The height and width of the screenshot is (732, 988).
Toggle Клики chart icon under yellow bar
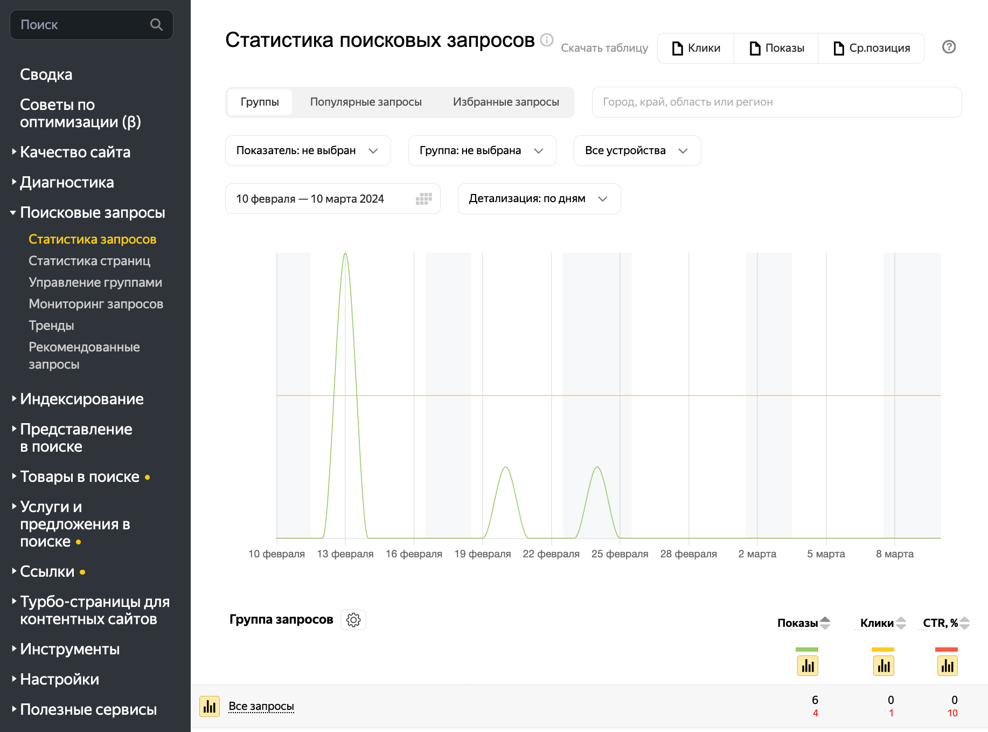883,666
